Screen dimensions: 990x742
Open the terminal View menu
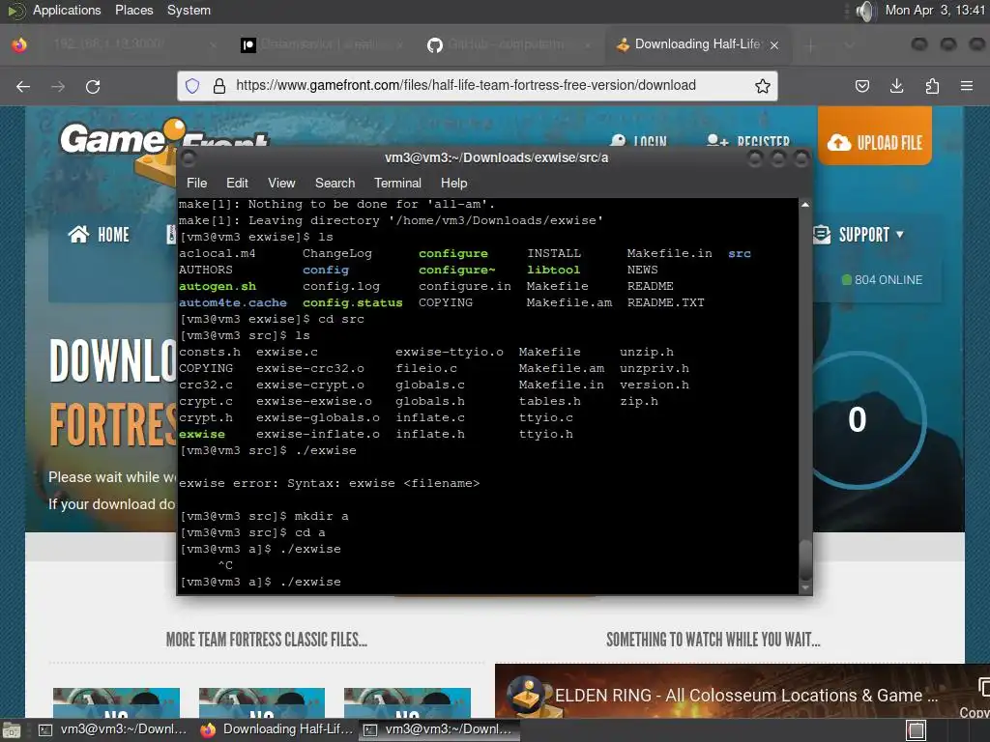281,183
